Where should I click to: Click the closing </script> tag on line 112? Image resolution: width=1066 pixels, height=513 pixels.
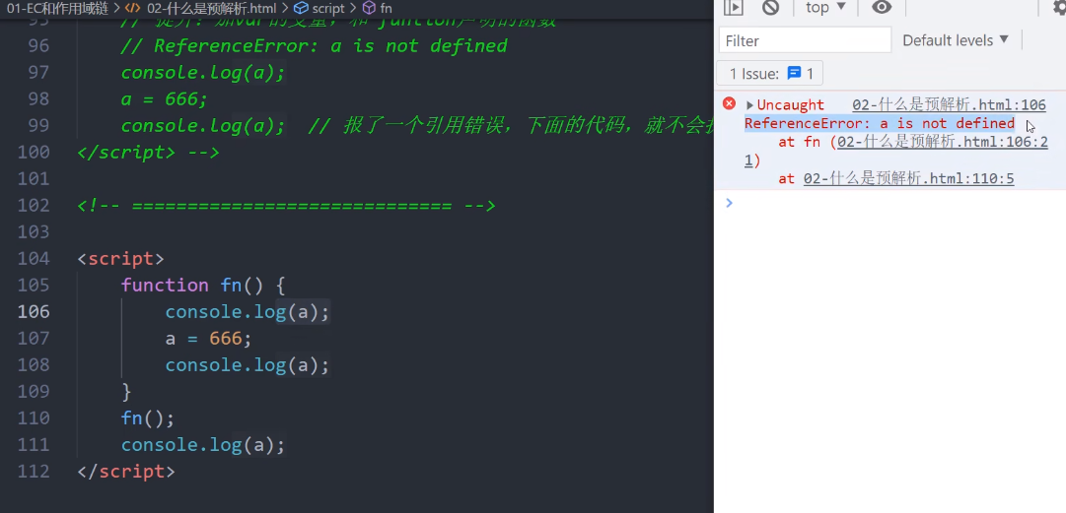click(x=126, y=471)
